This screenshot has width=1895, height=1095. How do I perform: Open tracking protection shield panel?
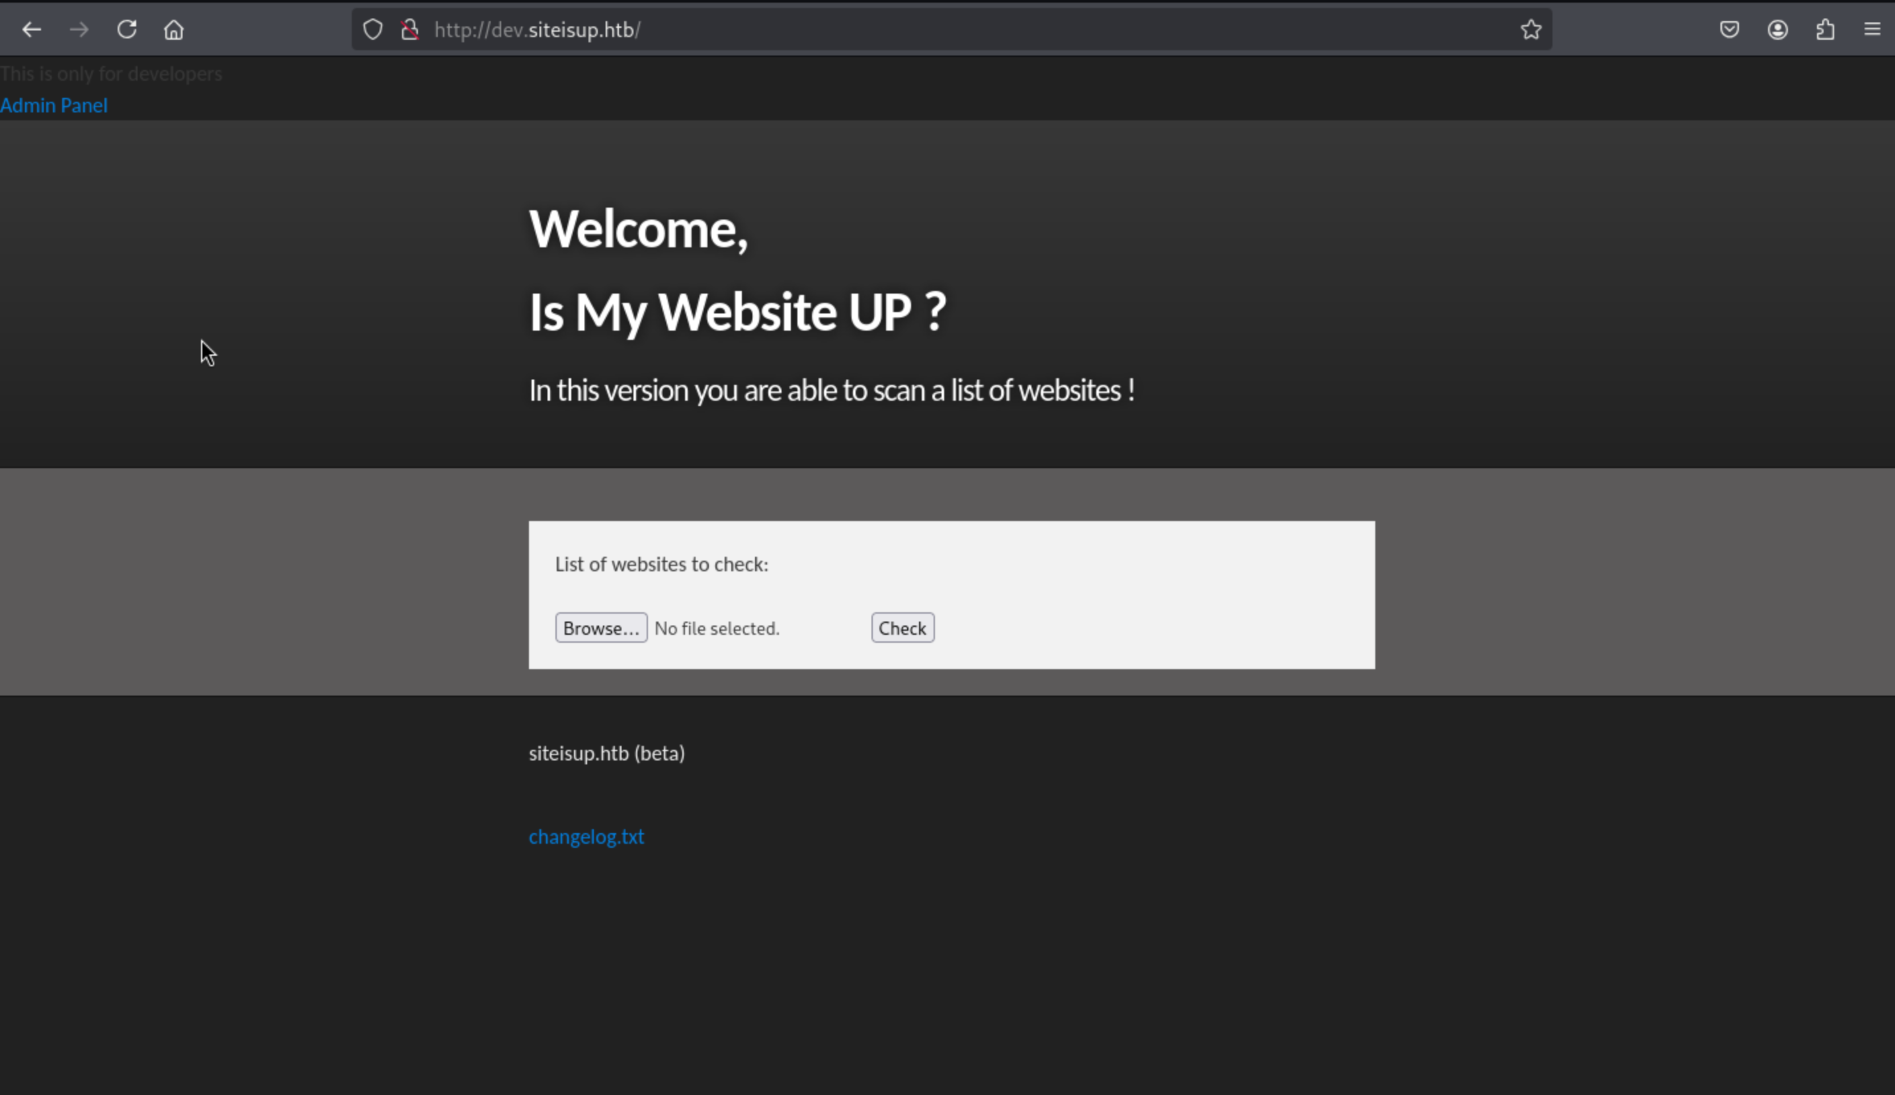[373, 30]
